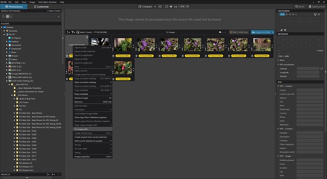Select the P1102242.RW2 red flower thumbnail
327x179 pixels.
click(123, 68)
